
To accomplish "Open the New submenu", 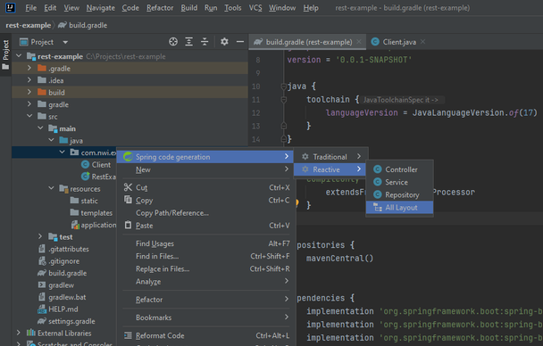I will pyautogui.click(x=205, y=169).
